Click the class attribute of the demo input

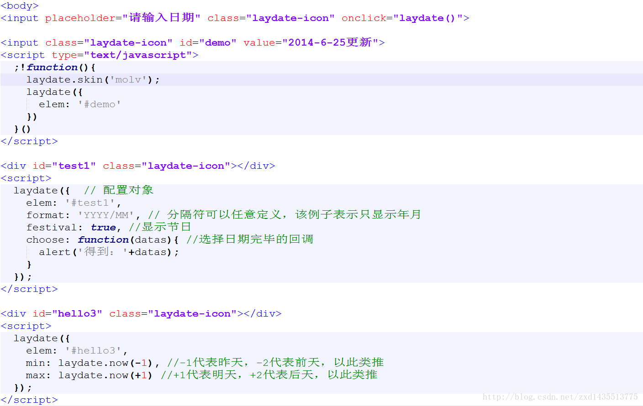109,42
